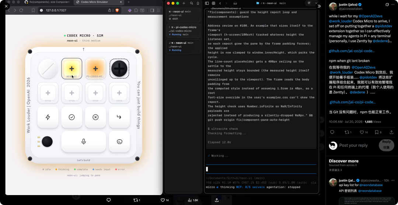Select the orange PI-CODEX-MI key
The width and height of the screenshot is (398, 205).
pos(95,69)
